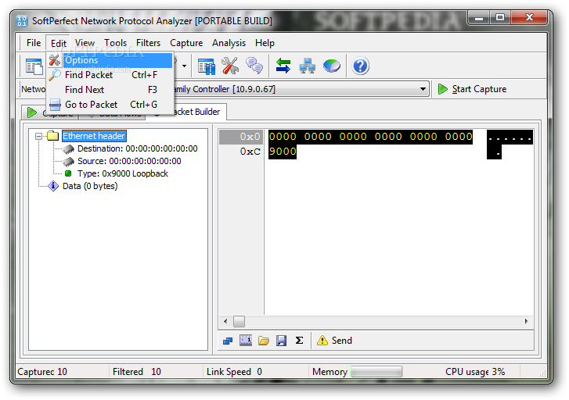Choose Options from Edit menu
The image size is (569, 400).
point(110,60)
